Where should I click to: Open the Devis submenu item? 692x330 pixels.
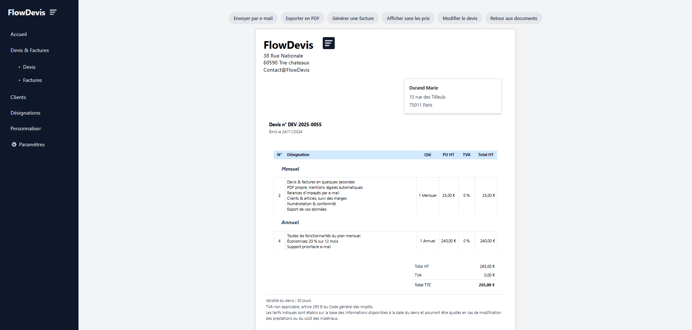coord(29,67)
